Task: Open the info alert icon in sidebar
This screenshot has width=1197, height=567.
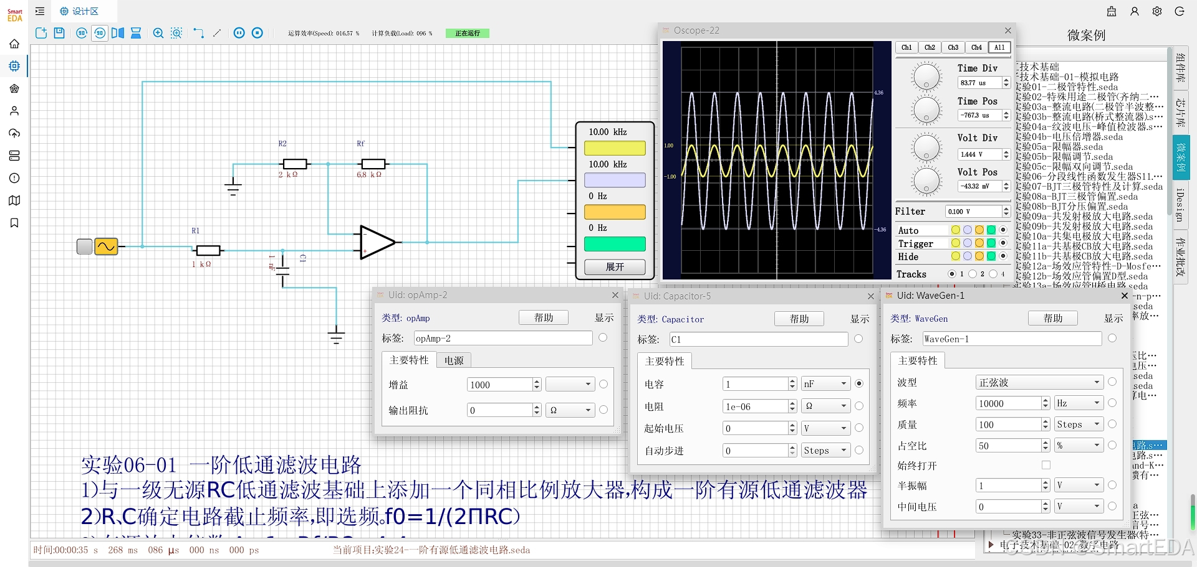Action: coord(14,178)
